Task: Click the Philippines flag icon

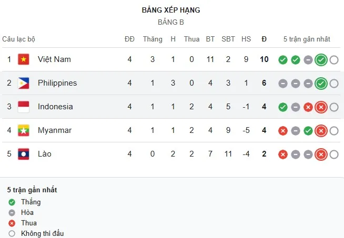Action: (x=24, y=83)
